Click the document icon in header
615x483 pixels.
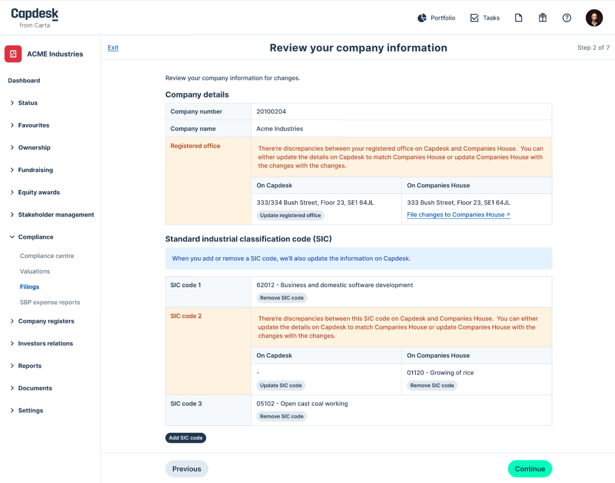click(518, 18)
